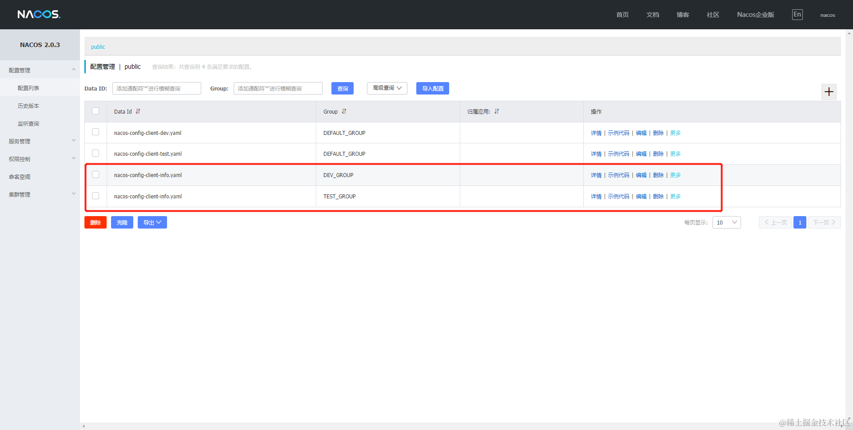Click the red 删除 batch delete button
This screenshot has height=430, width=853.
click(96, 222)
